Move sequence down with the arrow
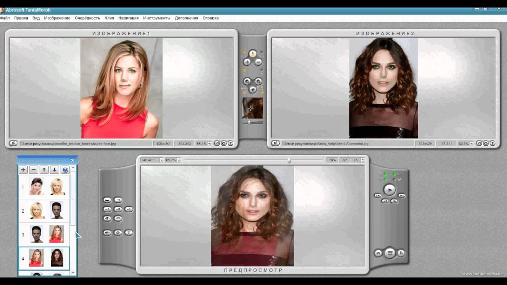Viewport: 507px width, 285px height. pyautogui.click(x=55, y=170)
